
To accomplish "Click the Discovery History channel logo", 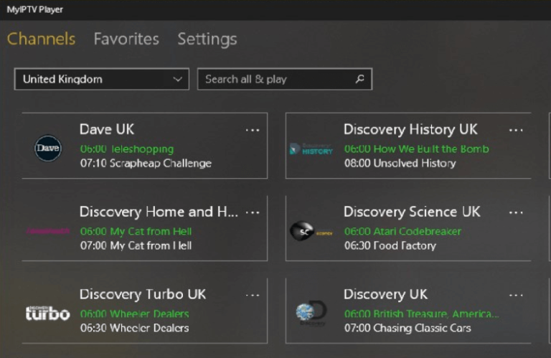I will (311, 149).
